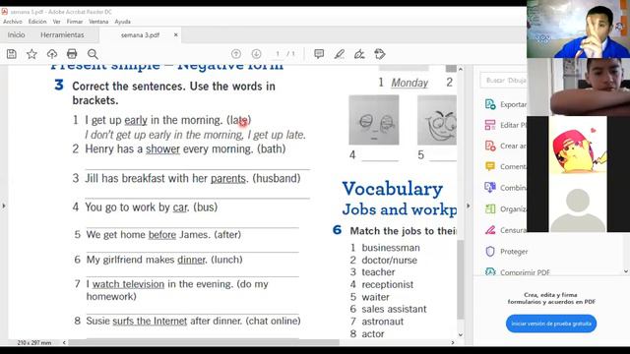Open the Archivo menu
The height and width of the screenshot is (354, 630).
[13, 22]
